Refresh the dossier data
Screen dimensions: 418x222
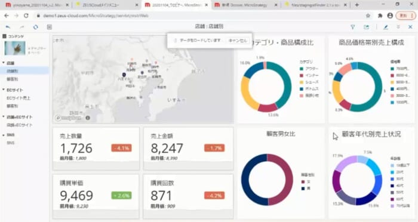35,27
